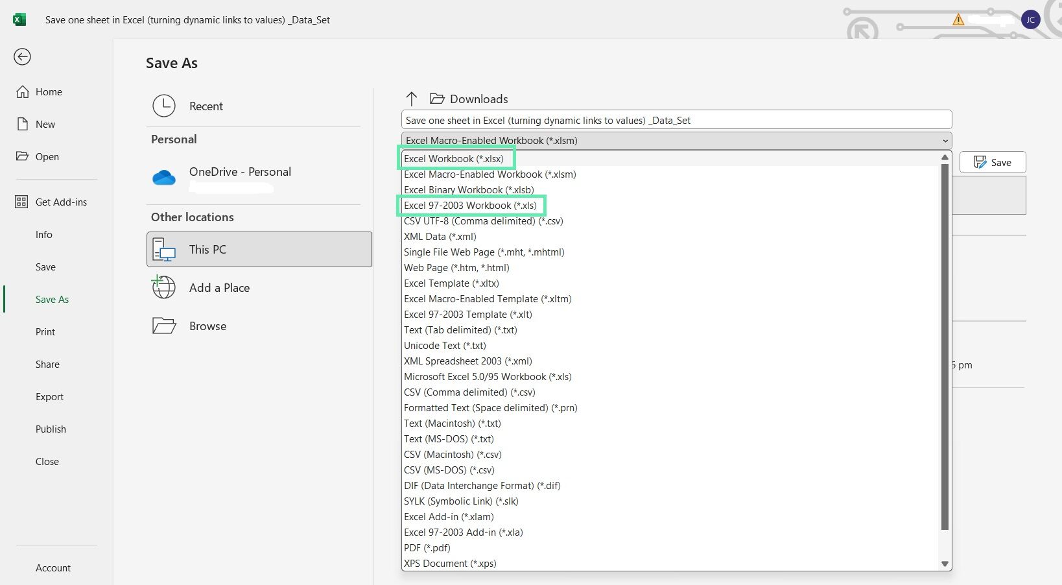Click the list scrollbar down arrow
Screen dimensions: 1062x585
[945, 564]
